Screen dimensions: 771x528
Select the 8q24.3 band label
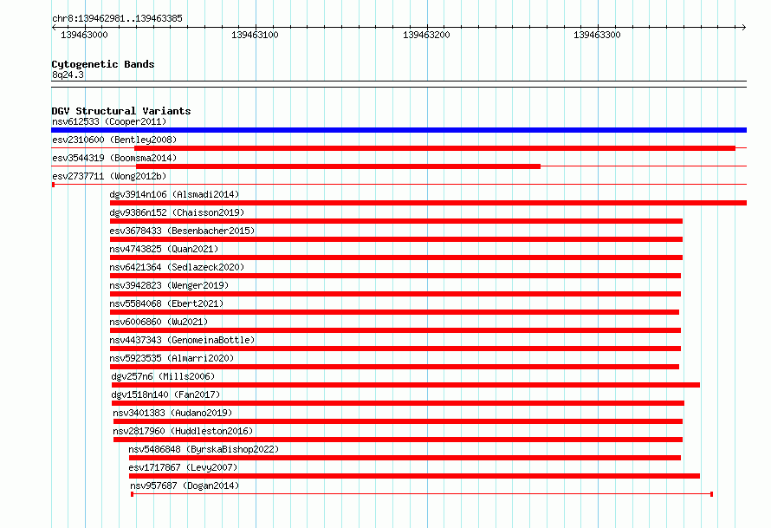[x=68, y=75]
